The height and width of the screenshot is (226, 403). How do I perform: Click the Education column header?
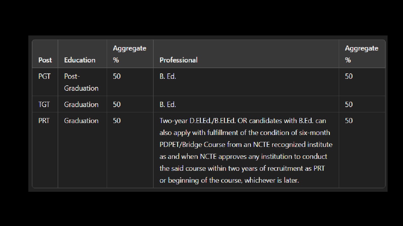tap(80, 60)
